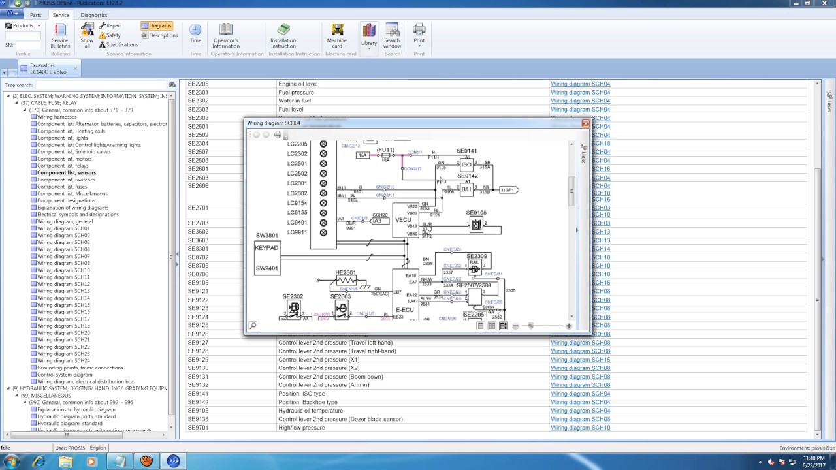Open Wiring diagram SCH04 link for SE2205
836x470 pixels.
click(580, 84)
